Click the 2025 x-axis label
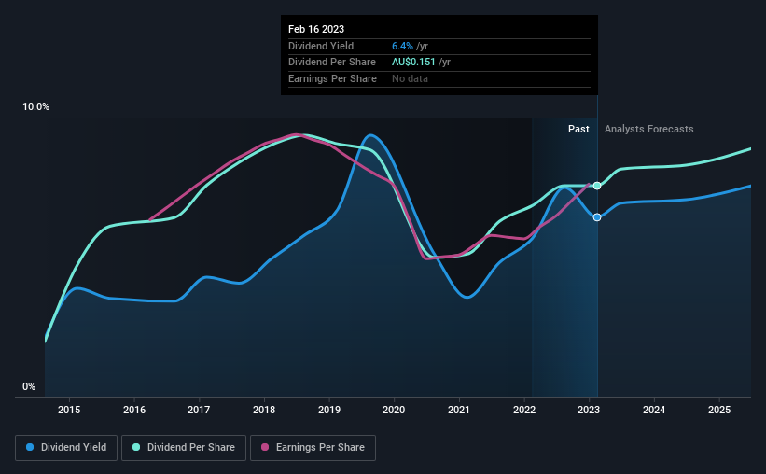The width and height of the screenshot is (766, 474). pyautogui.click(x=719, y=410)
